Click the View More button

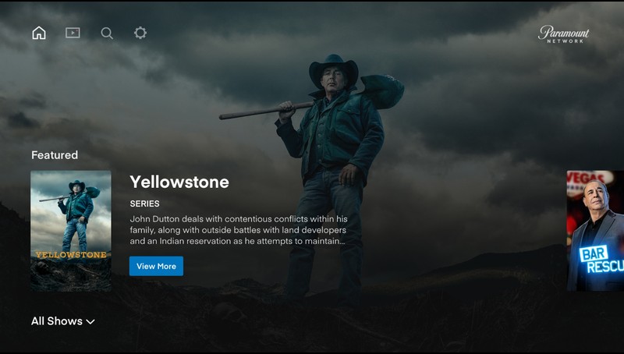tap(157, 266)
